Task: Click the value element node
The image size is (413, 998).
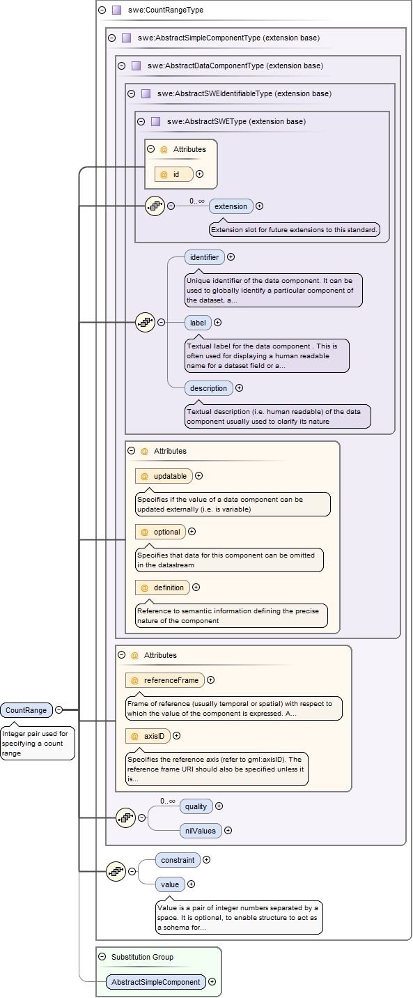Action: coord(170,884)
